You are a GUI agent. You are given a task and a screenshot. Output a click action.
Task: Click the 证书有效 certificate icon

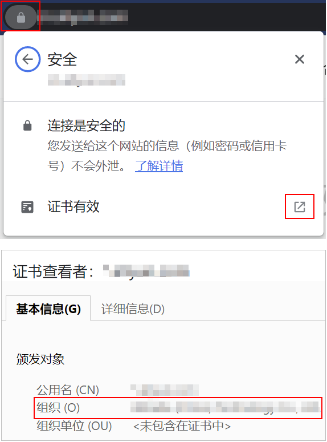click(27, 207)
